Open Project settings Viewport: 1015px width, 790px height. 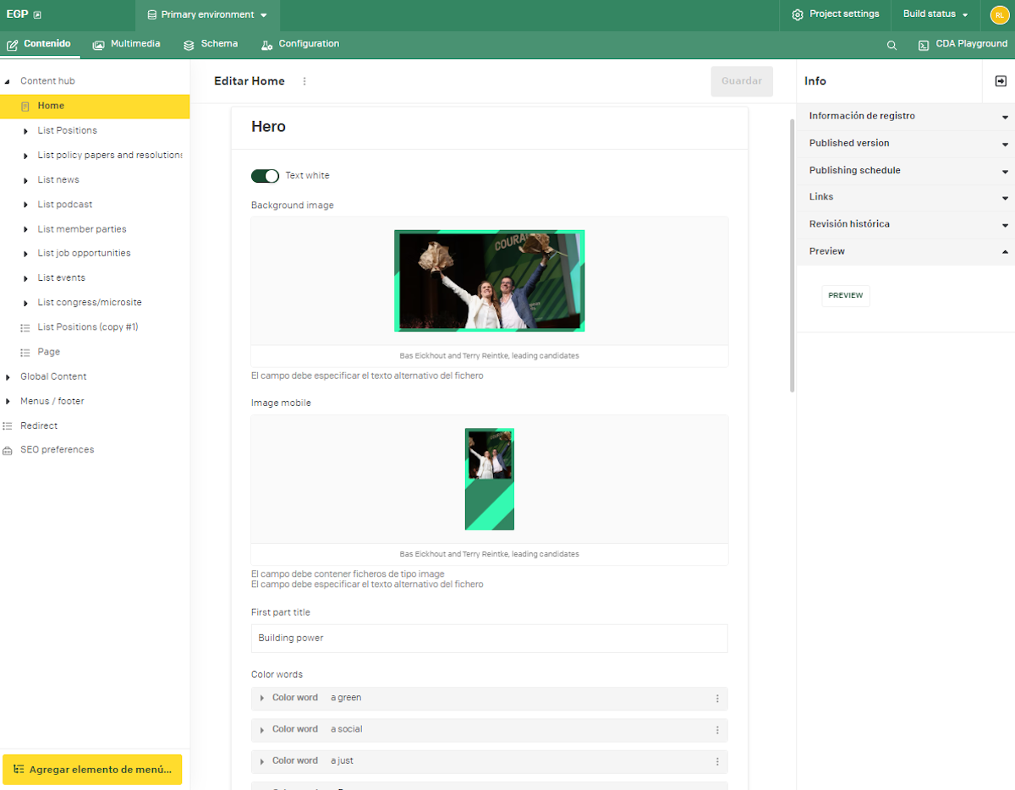coord(836,14)
